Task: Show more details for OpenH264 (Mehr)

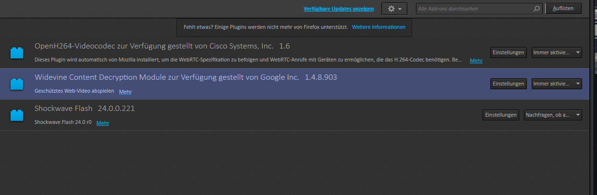Action: (x=476, y=61)
